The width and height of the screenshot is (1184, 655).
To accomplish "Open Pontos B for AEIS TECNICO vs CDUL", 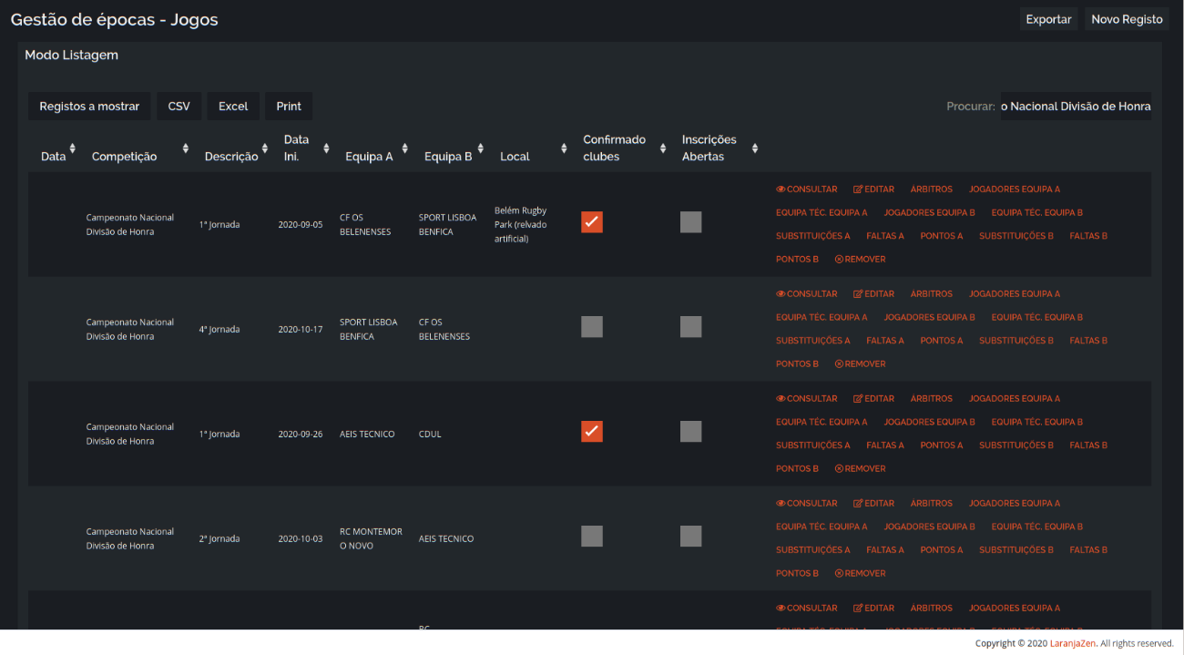I will click(797, 469).
